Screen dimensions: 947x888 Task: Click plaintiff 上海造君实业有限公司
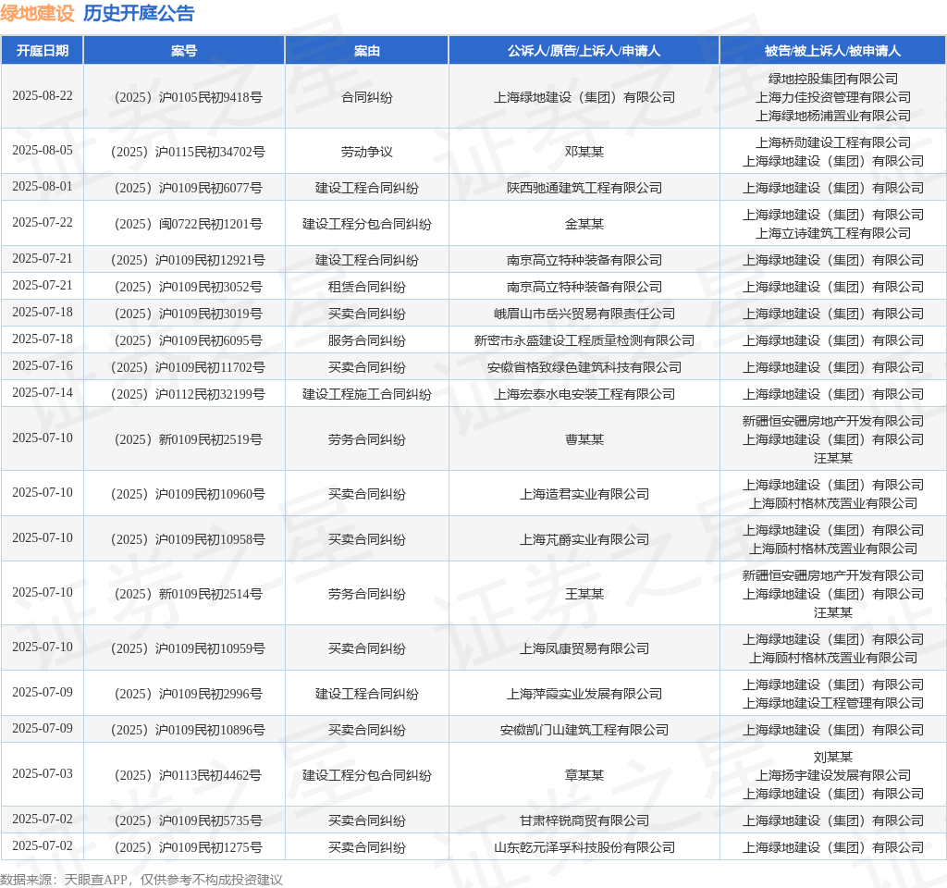584,494
